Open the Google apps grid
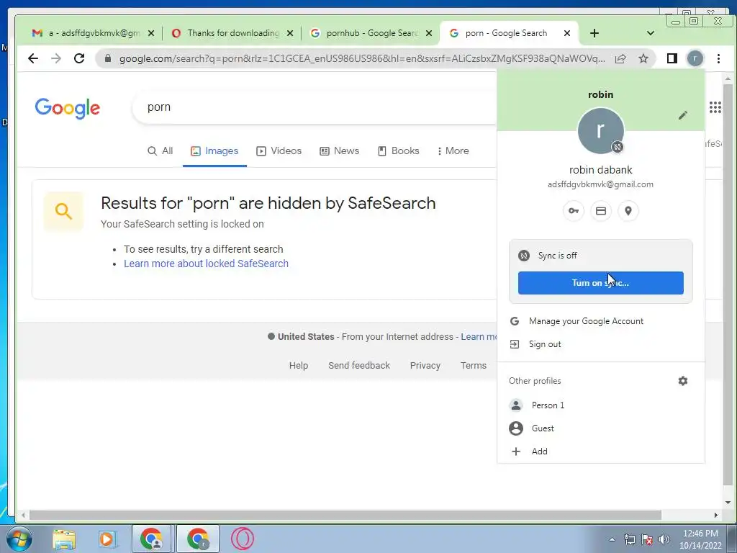This screenshot has height=553, width=737. coord(715,108)
